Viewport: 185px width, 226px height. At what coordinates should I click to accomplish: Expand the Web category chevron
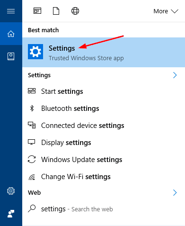[x=175, y=193]
